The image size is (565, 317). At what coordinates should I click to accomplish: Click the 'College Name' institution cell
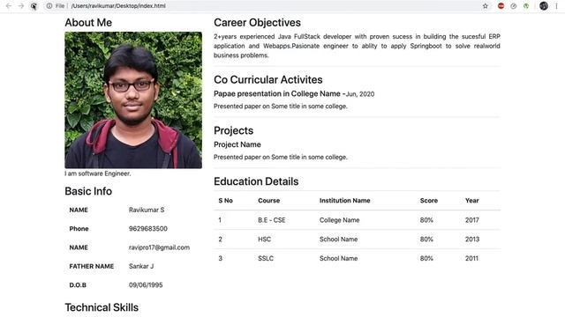point(339,220)
